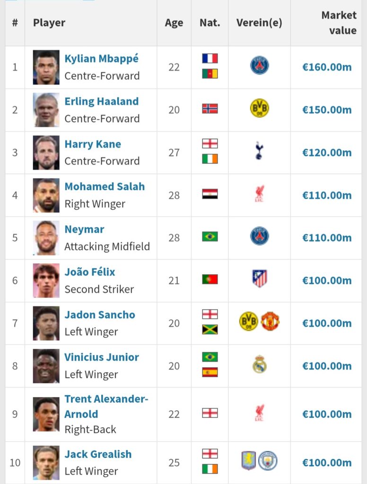Click Manchester United crest in Jadon Sancho row

pos(270,322)
